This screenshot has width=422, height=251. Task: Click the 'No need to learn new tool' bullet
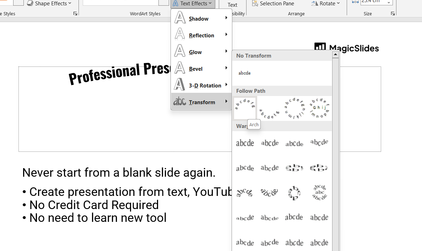(x=94, y=218)
